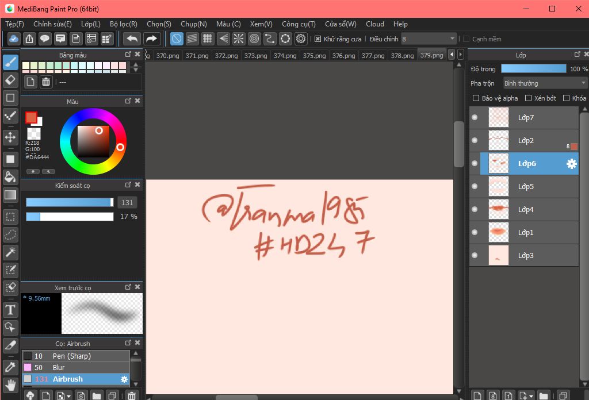Select the Eyedropper tool
This screenshot has width=589, height=400.
click(x=10, y=367)
